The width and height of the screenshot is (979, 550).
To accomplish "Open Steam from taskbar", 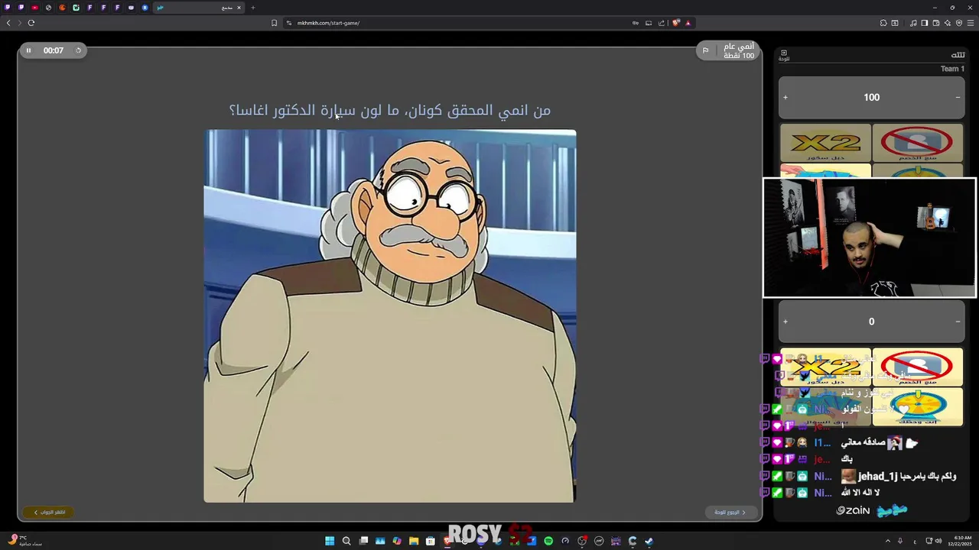I will coord(649,541).
